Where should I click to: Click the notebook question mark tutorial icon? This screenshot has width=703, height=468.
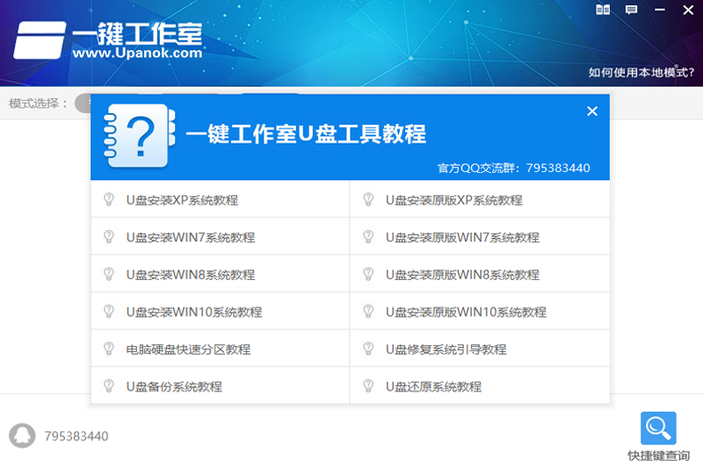(x=140, y=133)
